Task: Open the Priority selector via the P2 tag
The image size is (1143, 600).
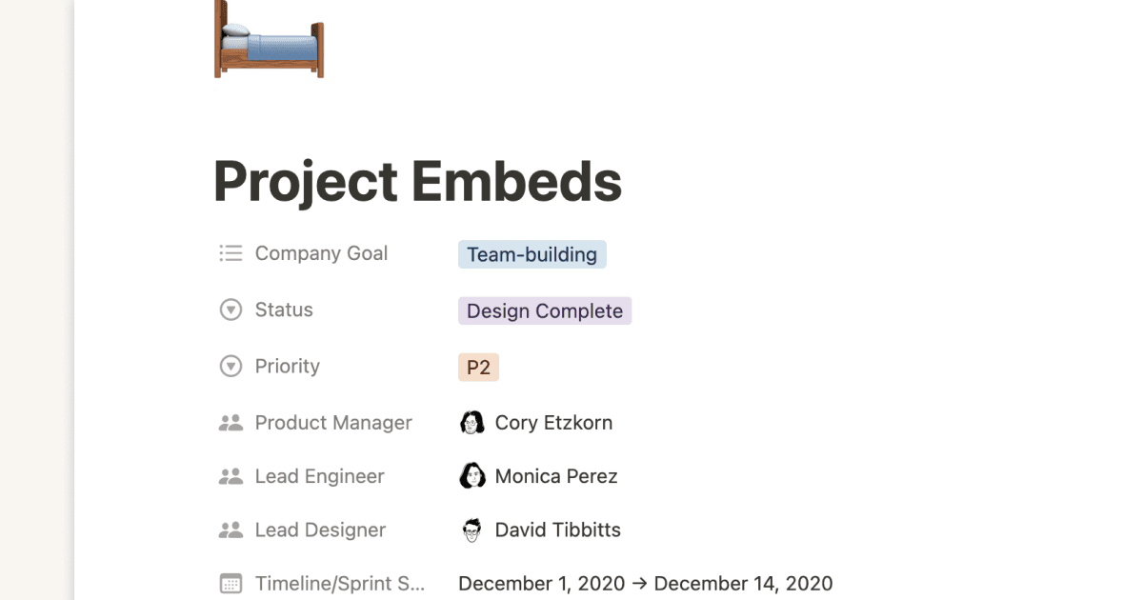Action: coord(478,367)
